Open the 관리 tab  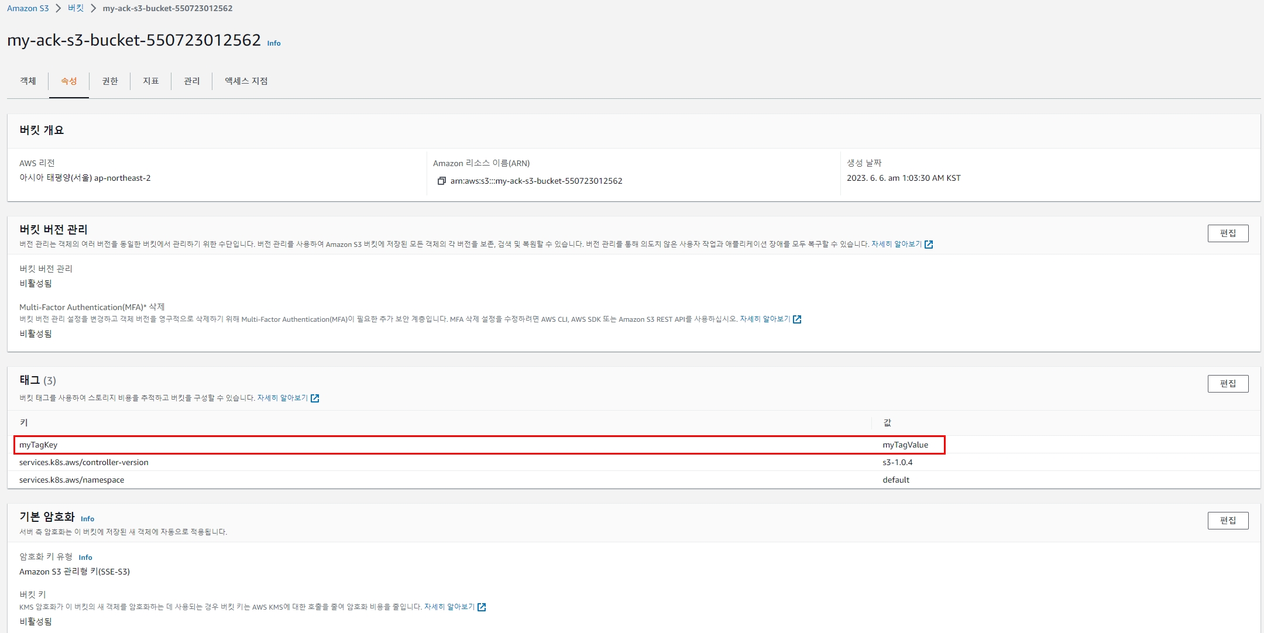(x=192, y=81)
